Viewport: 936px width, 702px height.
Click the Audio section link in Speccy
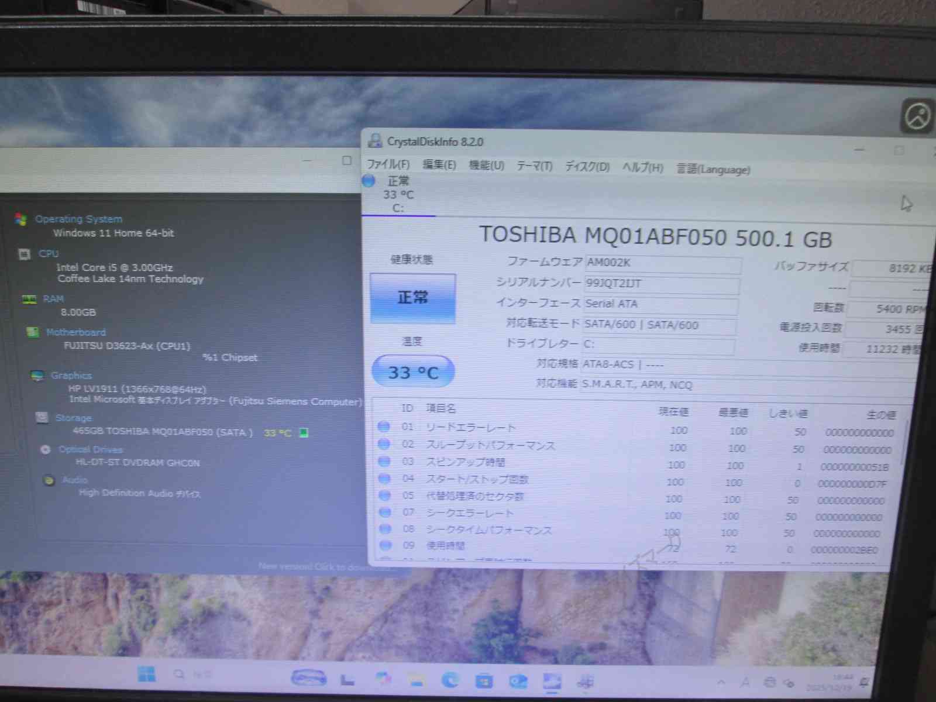tap(75, 480)
